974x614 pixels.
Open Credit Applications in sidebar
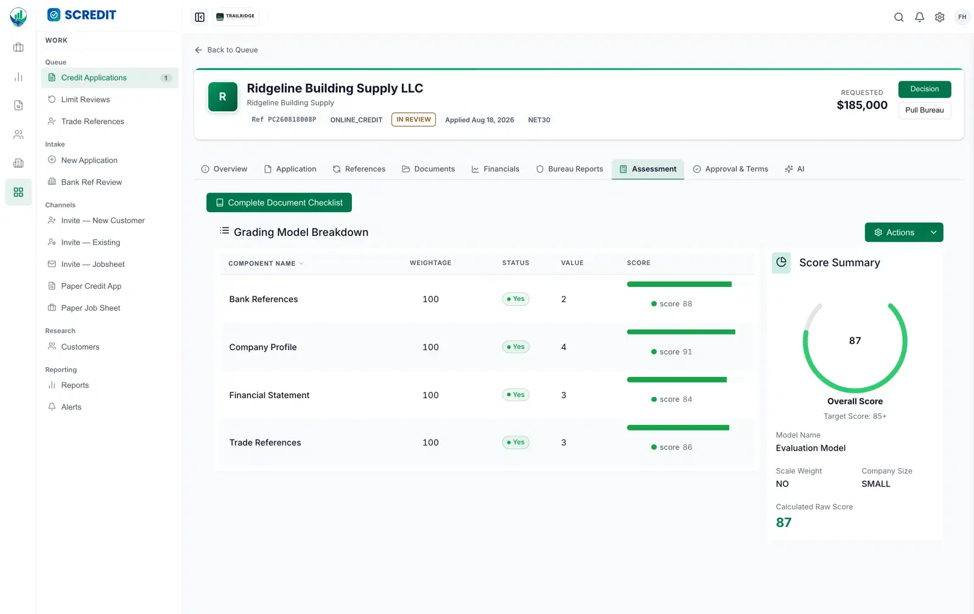tap(110, 78)
